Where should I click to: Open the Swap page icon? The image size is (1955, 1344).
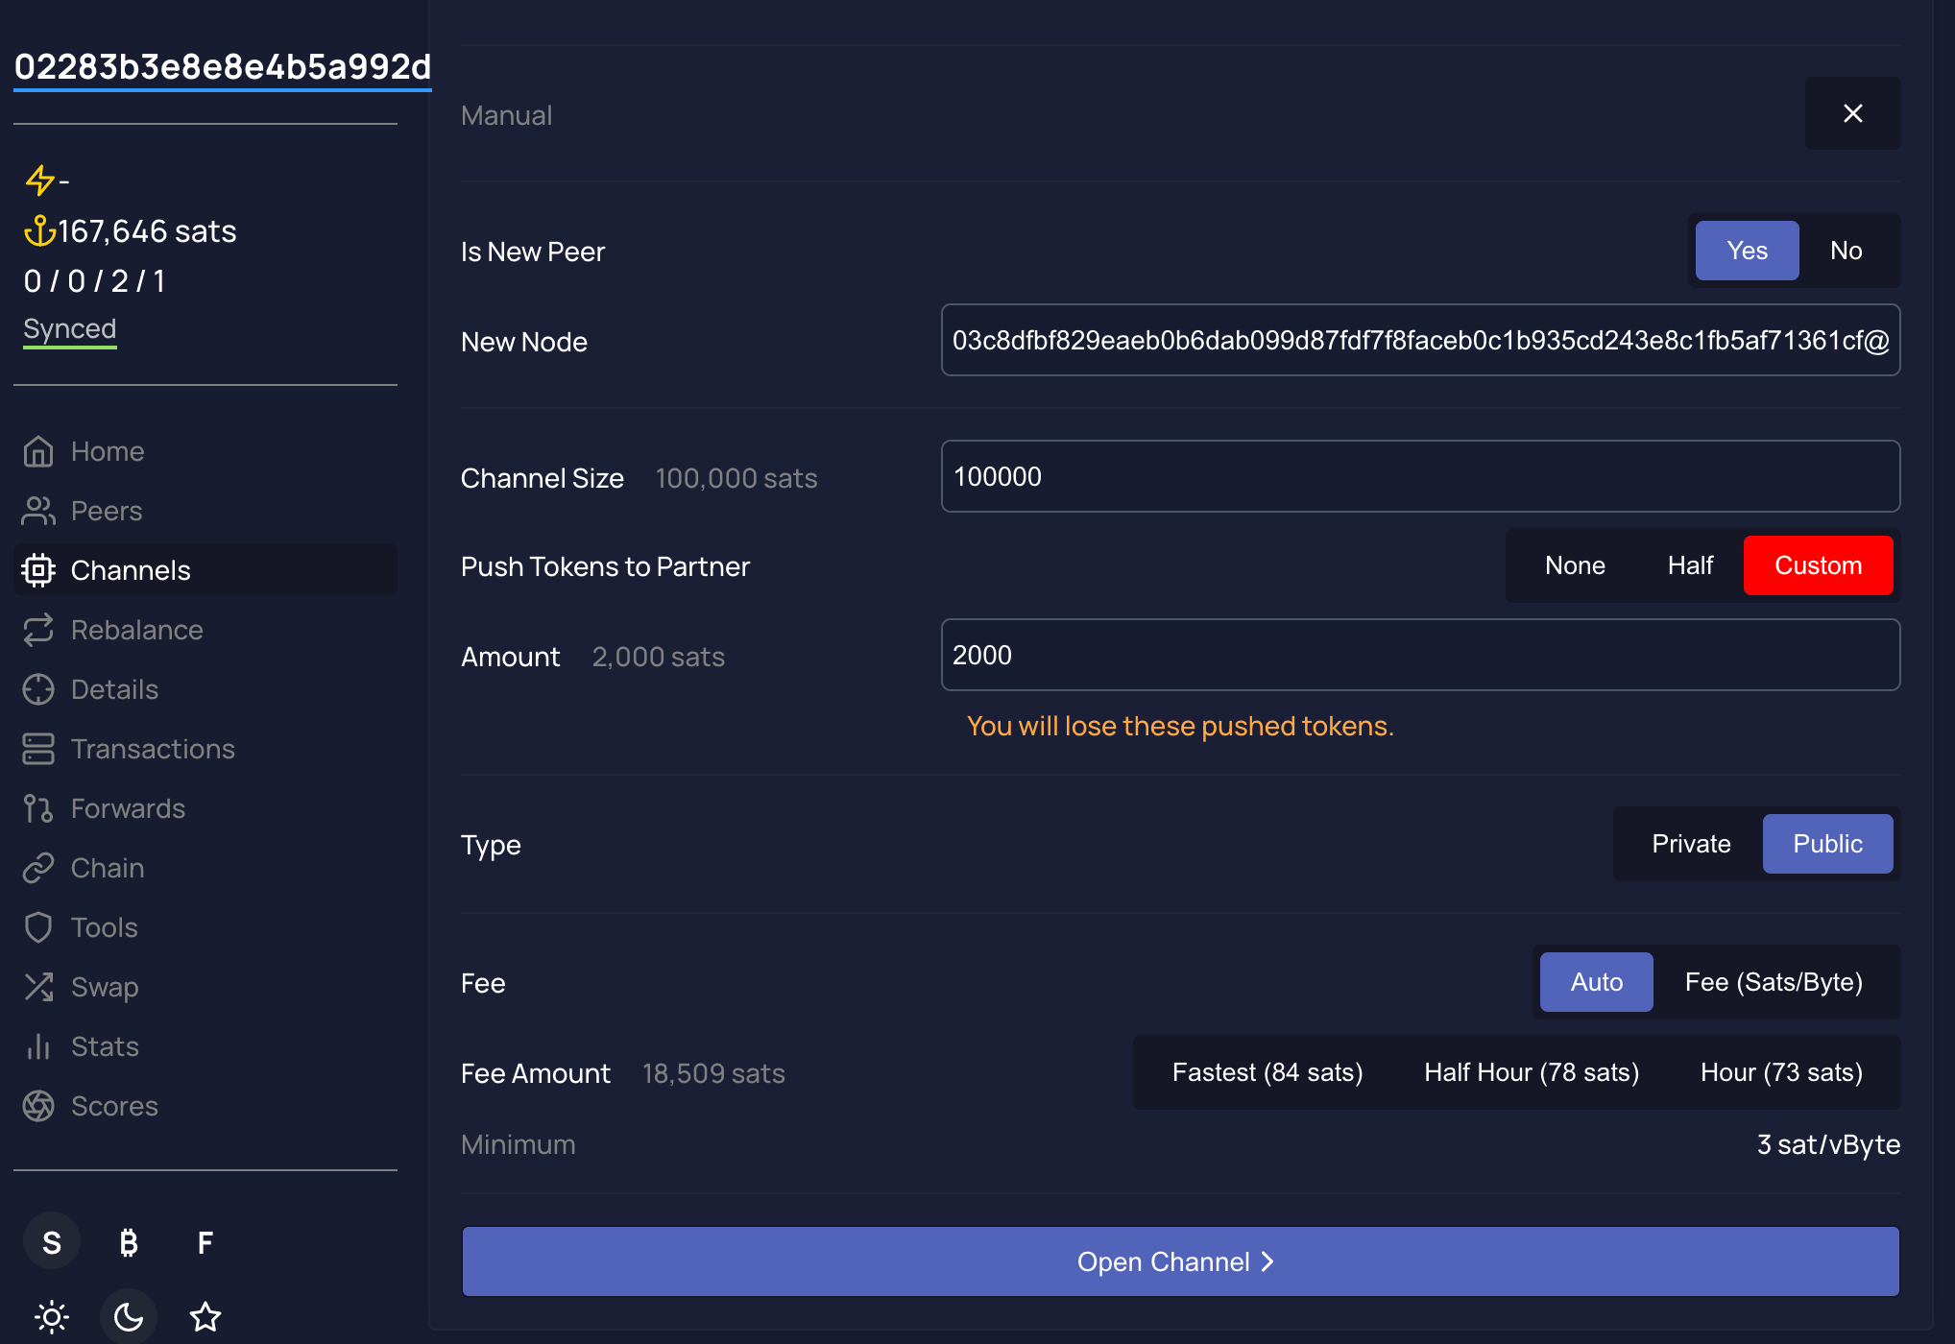[x=38, y=987]
